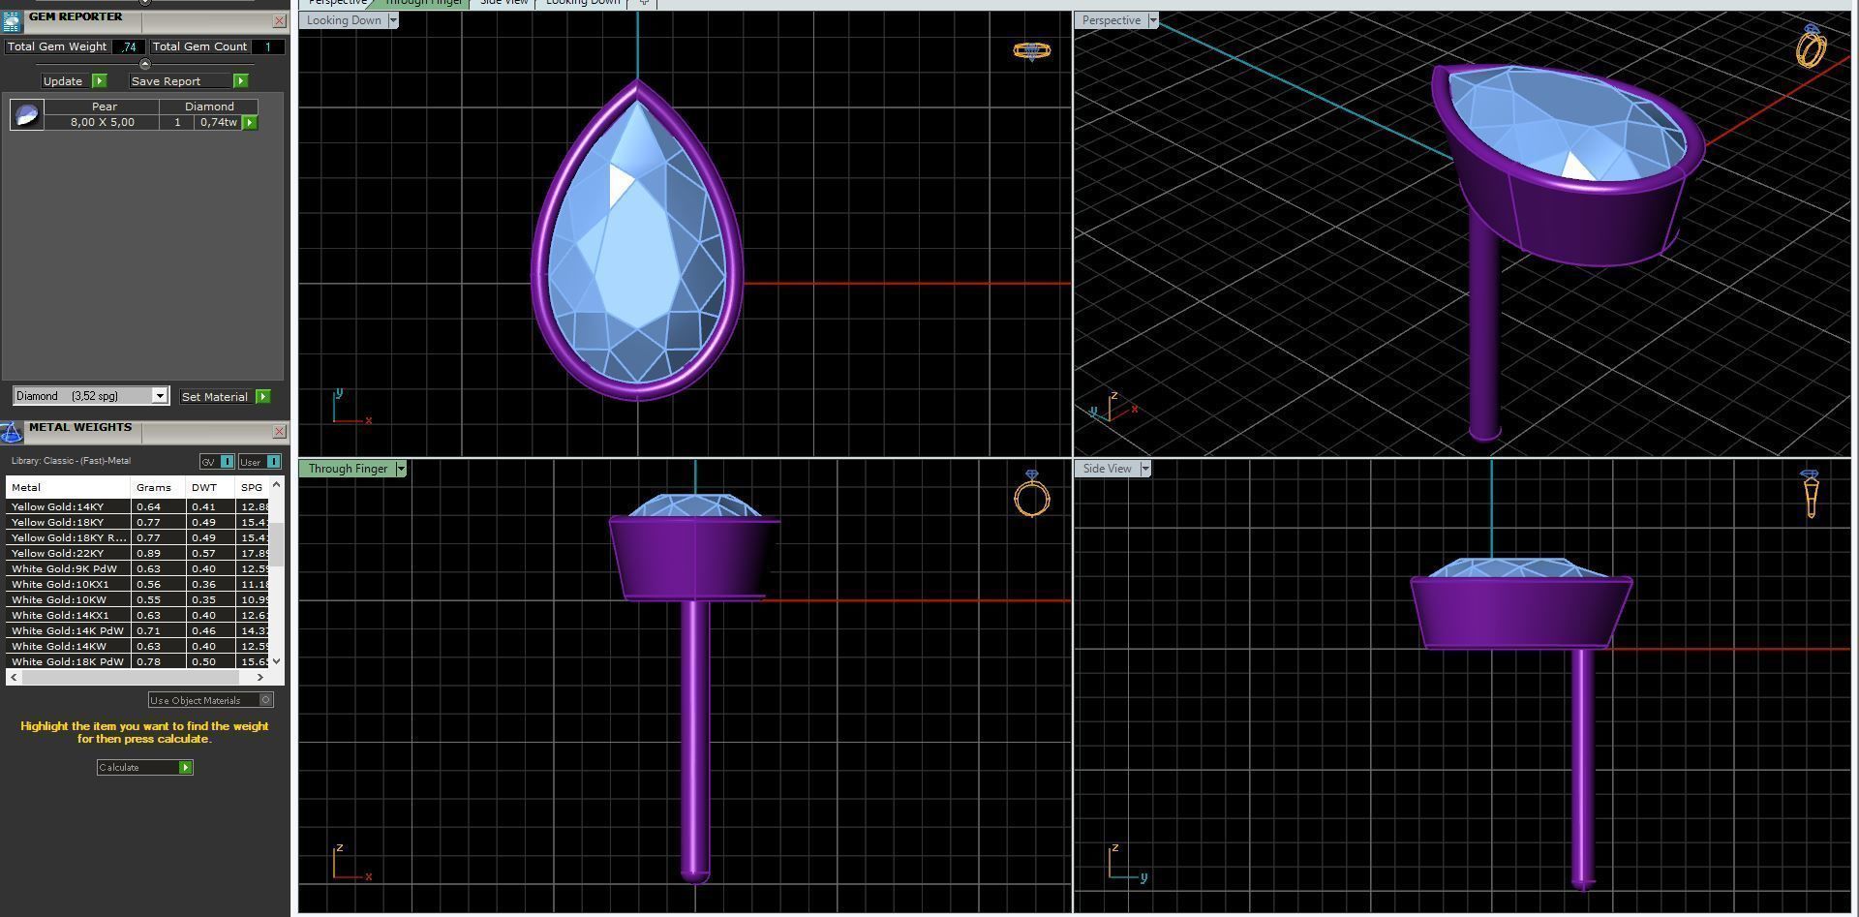The height and width of the screenshot is (917, 1859).
Task: Click the 8,00 X 5,00 gem size cell
Action: point(103,122)
